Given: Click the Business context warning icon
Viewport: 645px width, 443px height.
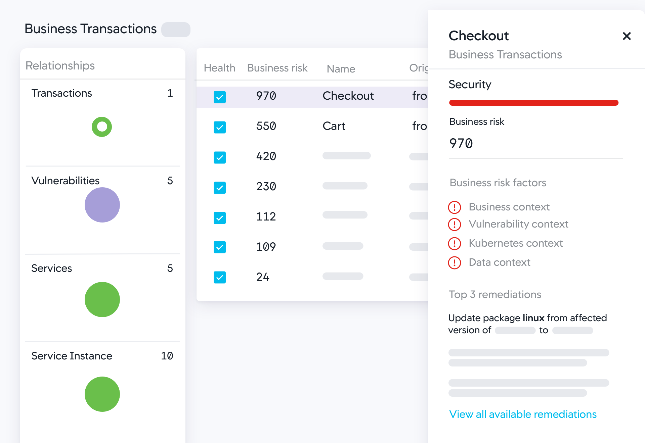Looking at the screenshot, I should pyautogui.click(x=455, y=207).
